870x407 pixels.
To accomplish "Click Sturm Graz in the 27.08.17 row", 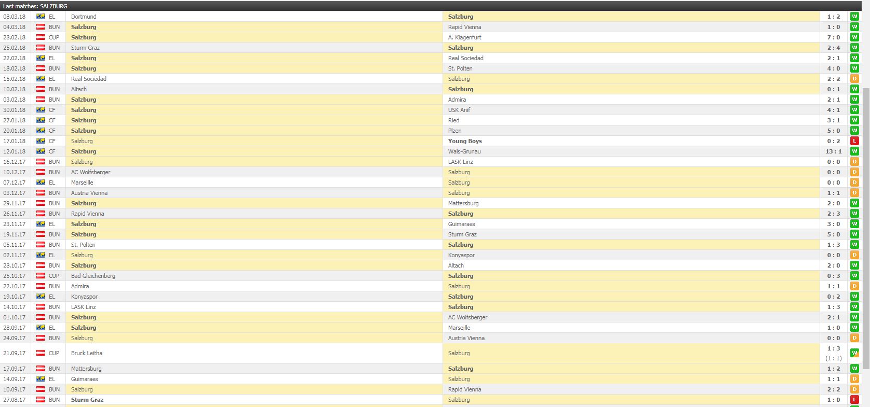I will pyautogui.click(x=87, y=400).
